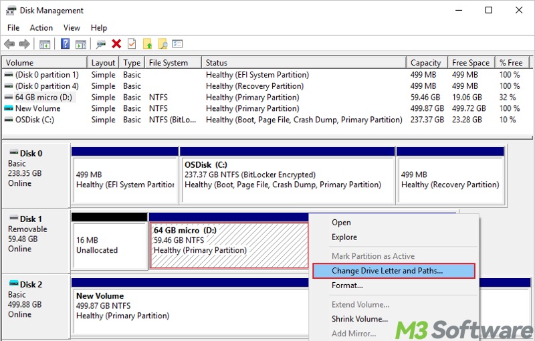Screen dimensions: 535x341
Task: Click the 499.72 GB free space cell
Action: click(x=469, y=108)
